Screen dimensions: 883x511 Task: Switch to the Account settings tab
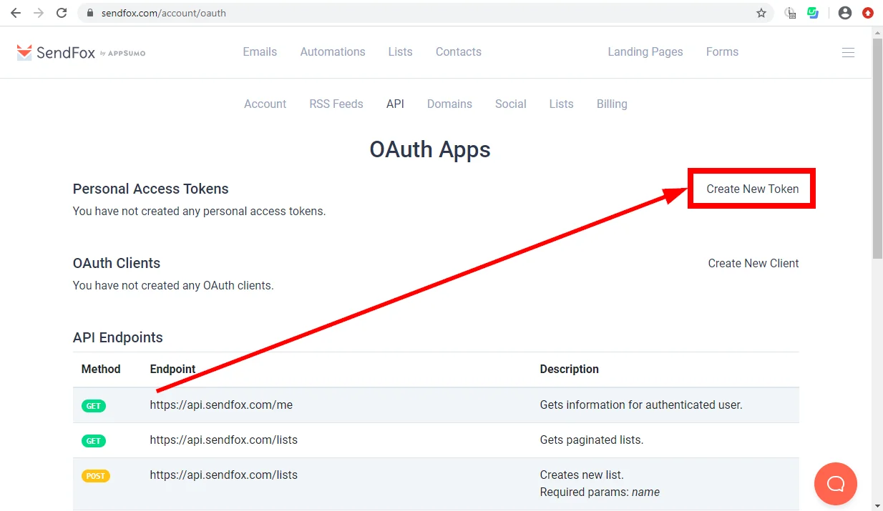click(265, 104)
